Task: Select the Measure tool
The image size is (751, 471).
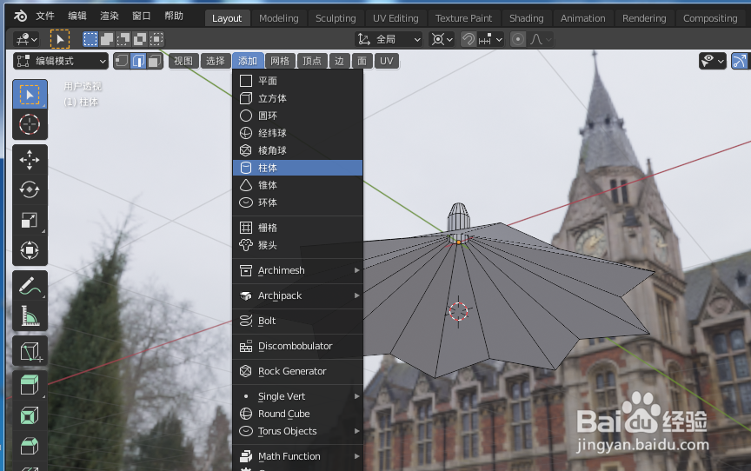Action: pyautogui.click(x=30, y=316)
